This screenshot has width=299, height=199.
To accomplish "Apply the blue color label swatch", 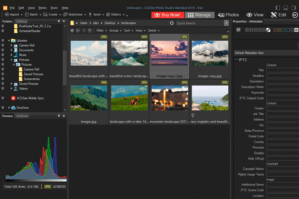I will pos(288,30).
